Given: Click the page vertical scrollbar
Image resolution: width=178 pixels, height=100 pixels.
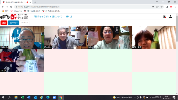Looking at the screenshot, I should click(177, 28).
